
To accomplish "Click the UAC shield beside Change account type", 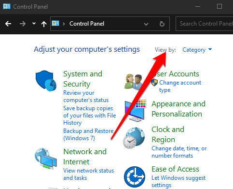I will click(x=154, y=83).
